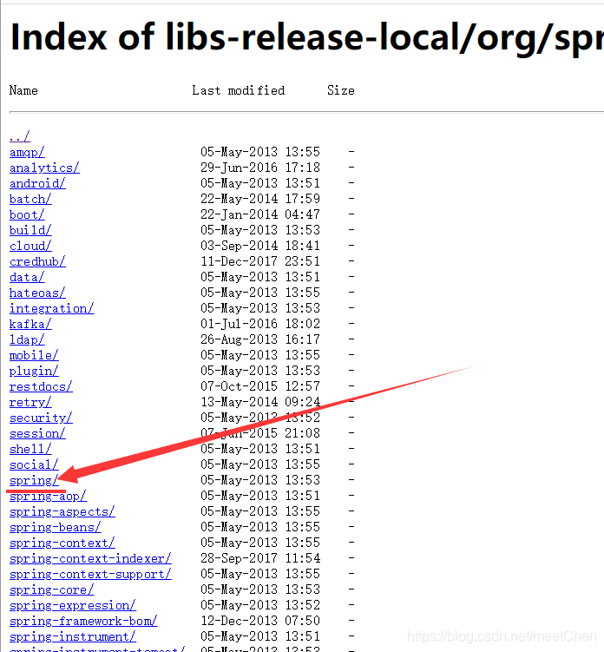Click the Size column header
This screenshot has height=652, width=604.
click(x=340, y=90)
